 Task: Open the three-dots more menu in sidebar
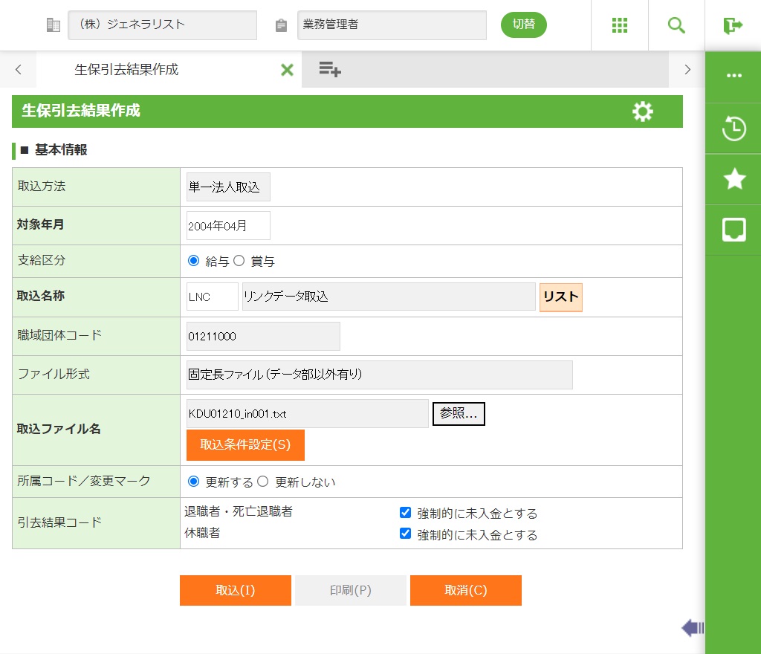point(734,76)
